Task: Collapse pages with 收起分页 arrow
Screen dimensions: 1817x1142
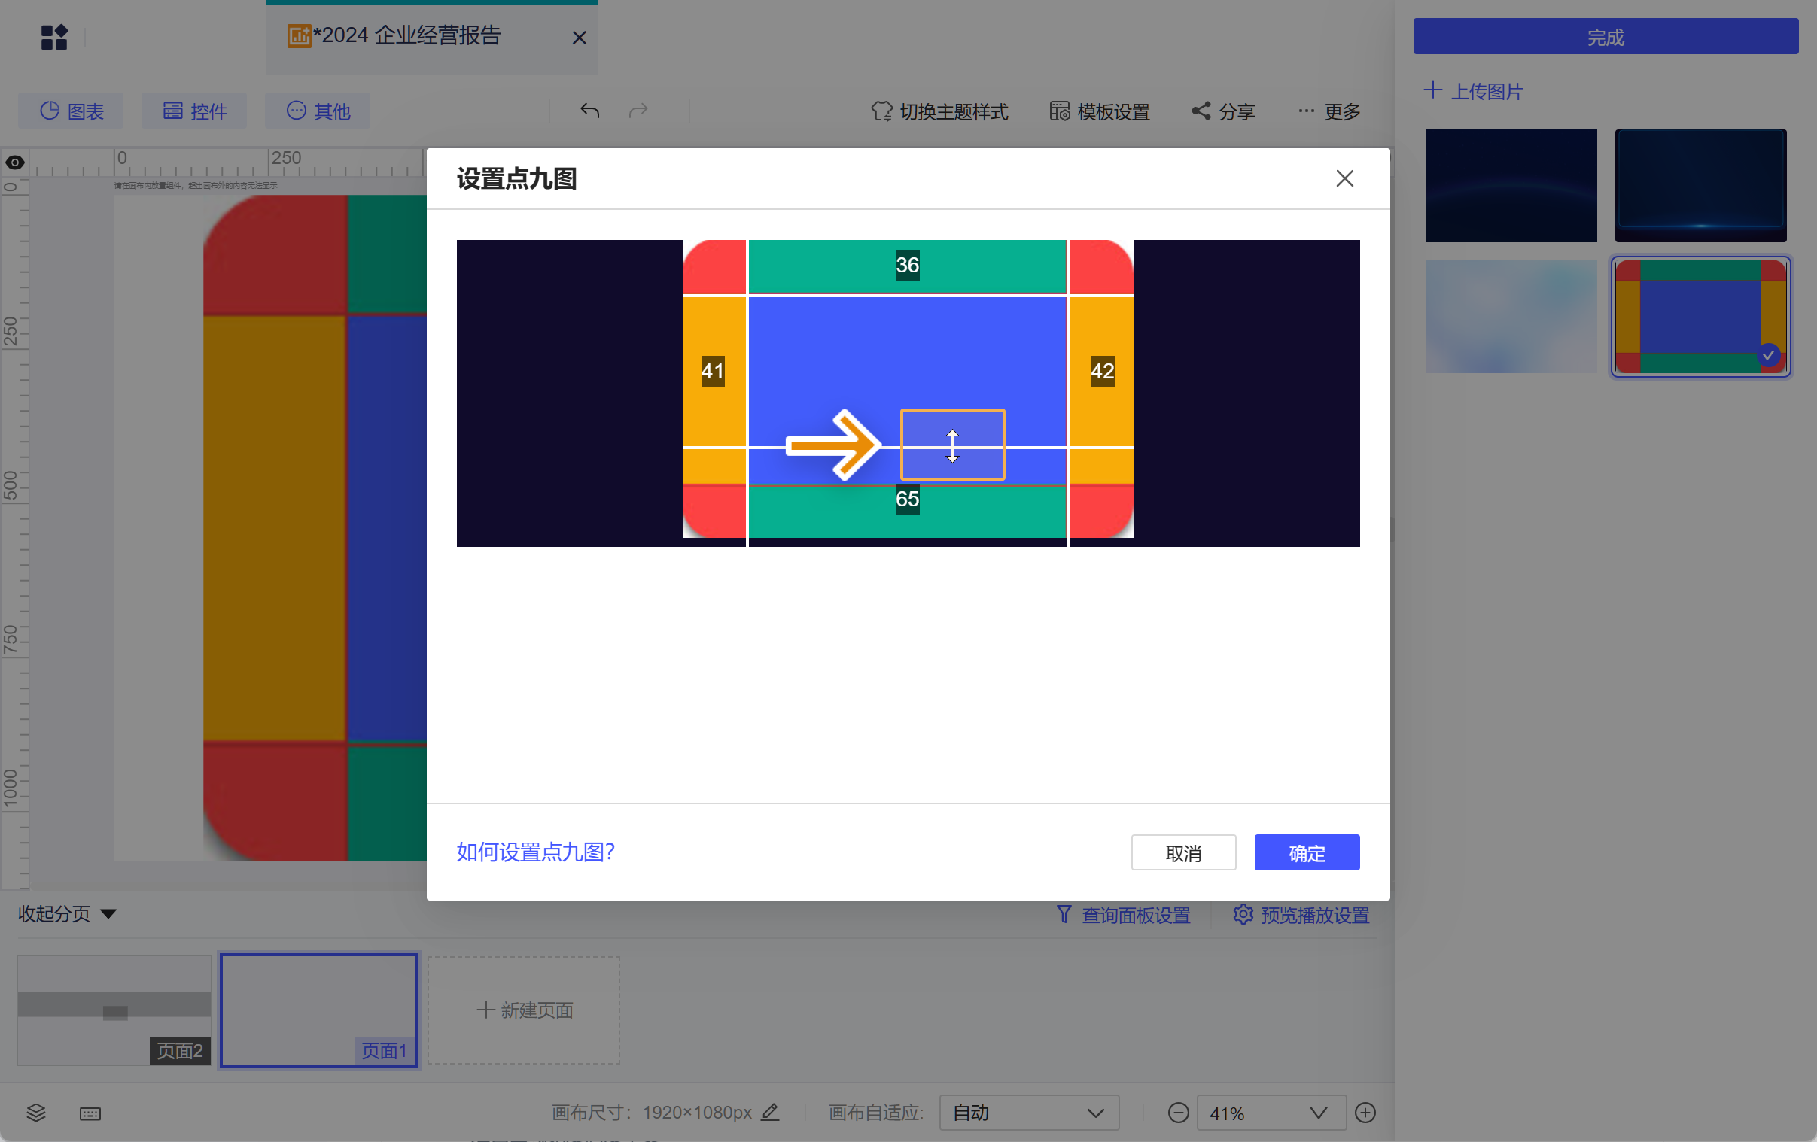Action: click(x=68, y=913)
